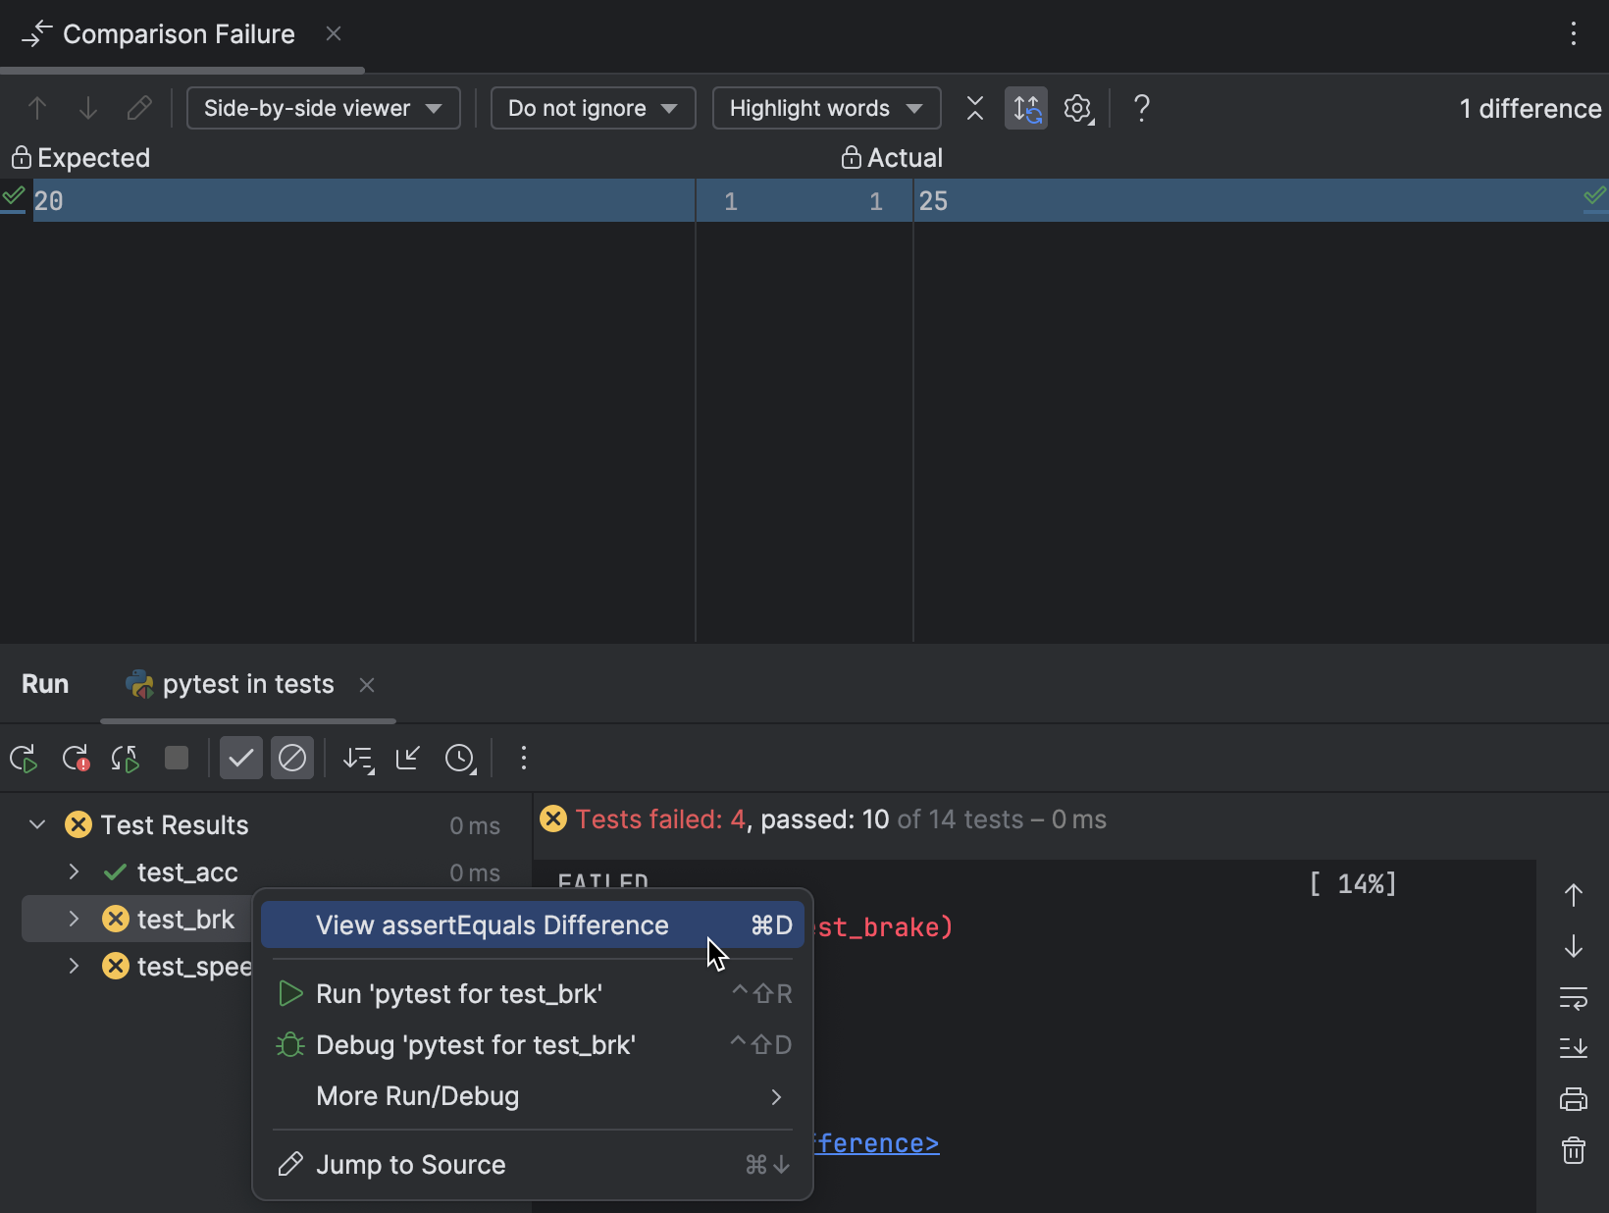Rerun the failed tests
Screen dimensions: 1609x1213
76,758
